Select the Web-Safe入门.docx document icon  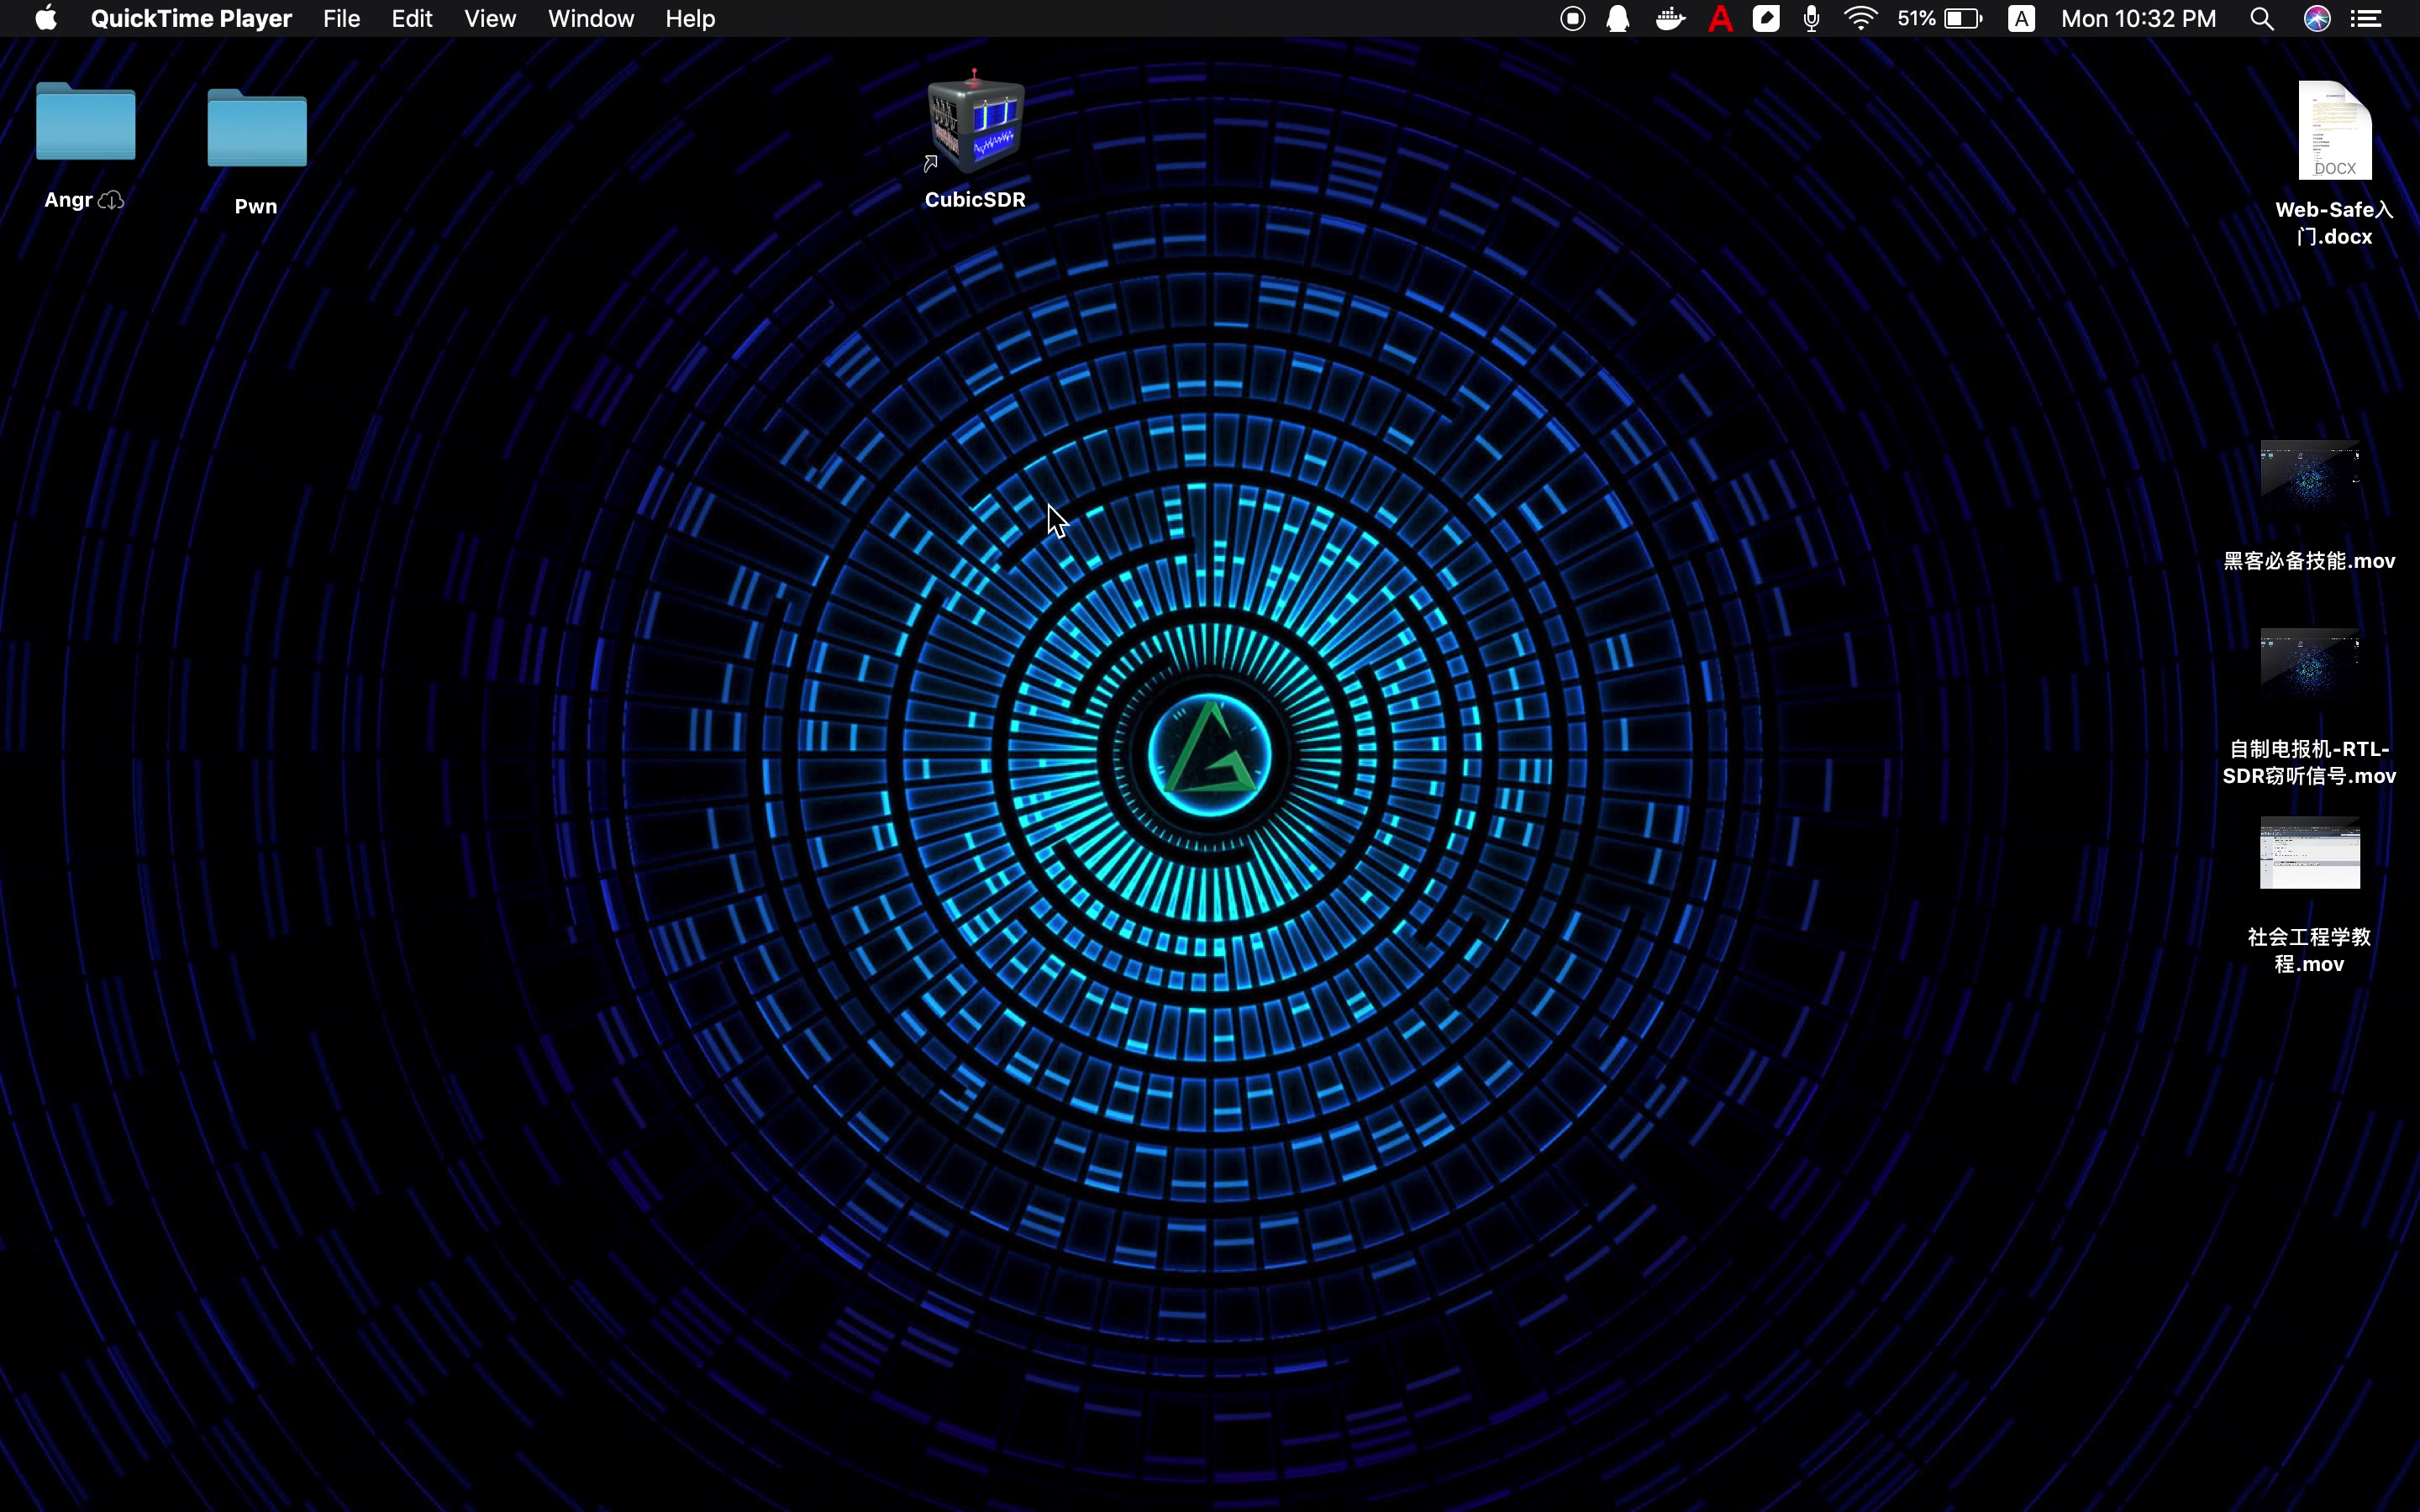2335,130
